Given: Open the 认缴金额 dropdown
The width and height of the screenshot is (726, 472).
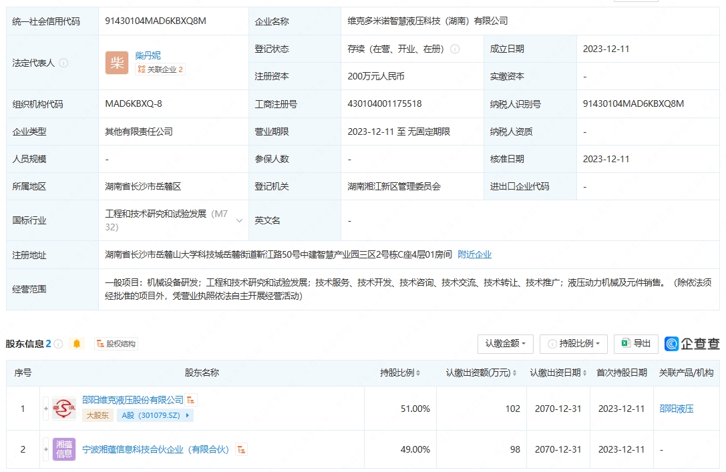Looking at the screenshot, I should pos(505,344).
